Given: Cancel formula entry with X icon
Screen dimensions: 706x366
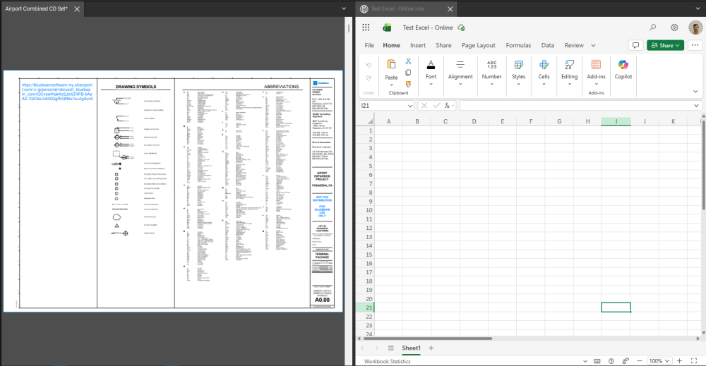Looking at the screenshot, I should click(x=424, y=105).
